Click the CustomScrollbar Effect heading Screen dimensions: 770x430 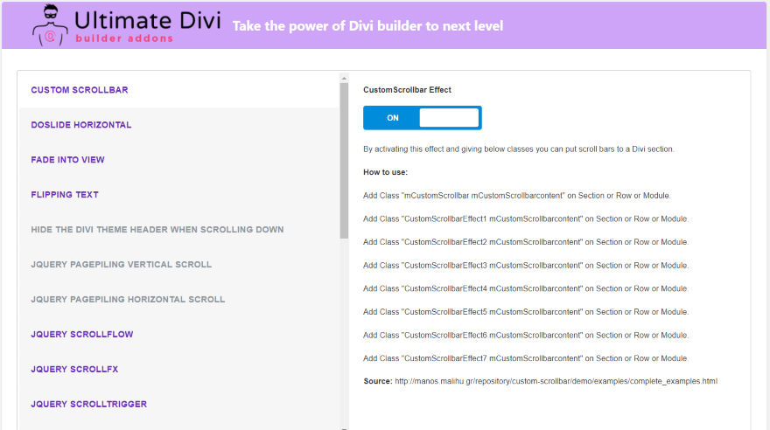[407, 90]
